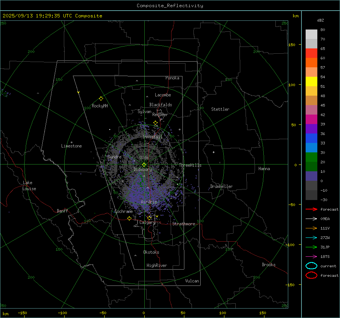Click the Sundre city label

click(x=114, y=157)
